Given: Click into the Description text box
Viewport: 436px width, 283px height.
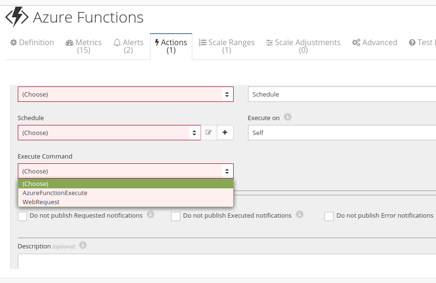Looking at the screenshot, I should tap(227, 261).
